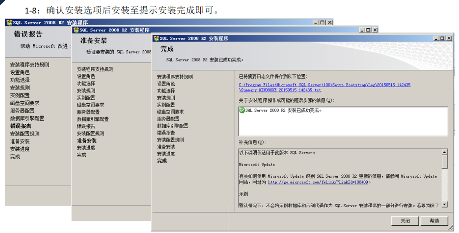Click the scroll down arrow of 补充信息 box
This screenshot has height=233, width=459.
point(444,204)
